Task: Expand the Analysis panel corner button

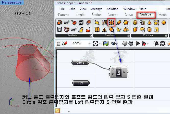Action: tap(91, 35)
